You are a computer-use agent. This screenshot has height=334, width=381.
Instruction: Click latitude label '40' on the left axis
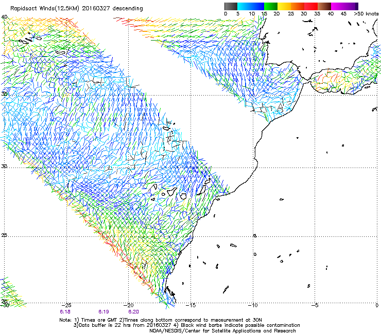[x=4, y=17]
